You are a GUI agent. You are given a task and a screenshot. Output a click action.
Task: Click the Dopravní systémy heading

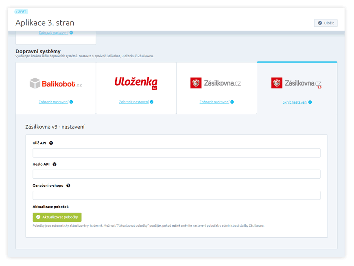(38, 51)
